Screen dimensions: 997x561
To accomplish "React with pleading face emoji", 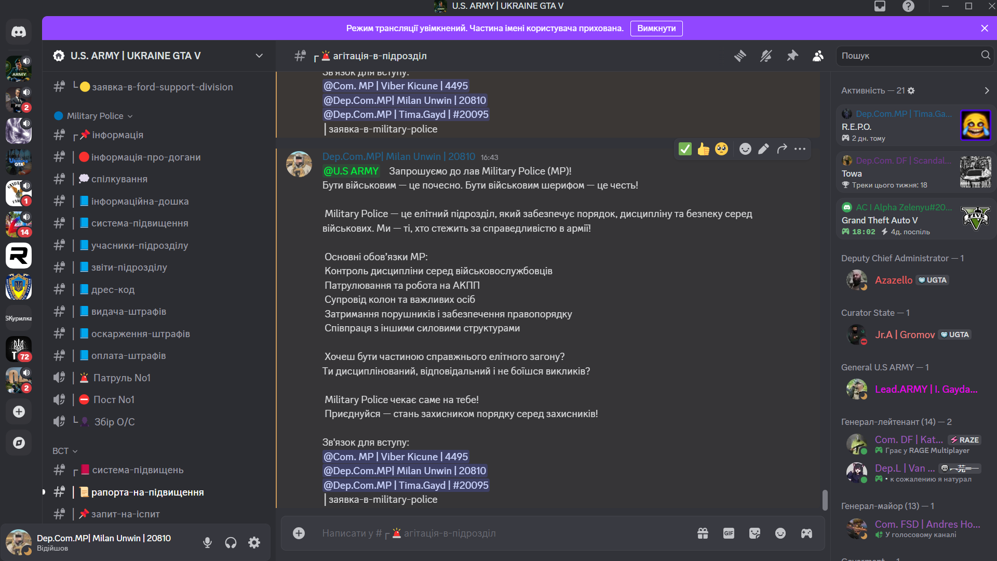I will tap(721, 149).
